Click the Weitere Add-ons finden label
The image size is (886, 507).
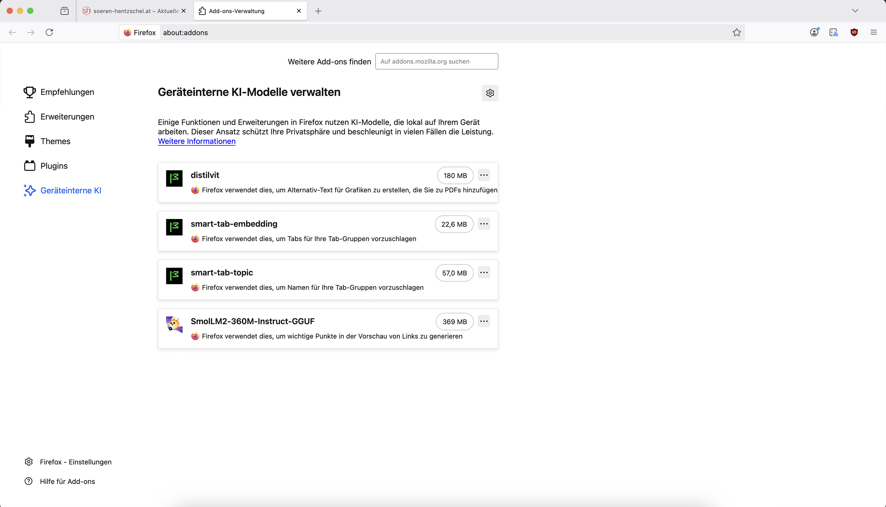click(x=329, y=62)
